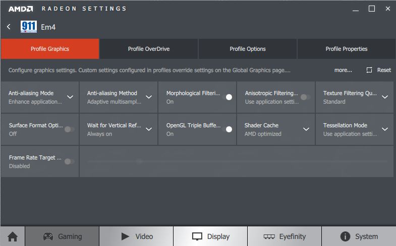Click 'Adaptive multisampl...' value text
The width and height of the screenshot is (396, 246).
coord(114,102)
